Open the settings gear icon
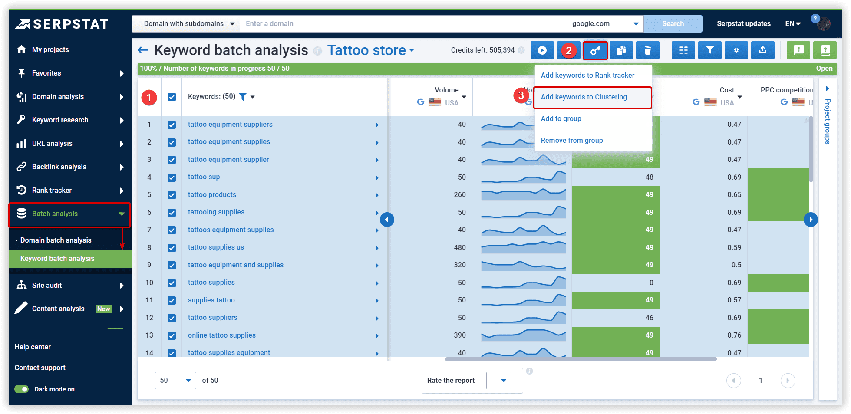This screenshot has height=414, width=851. pos(736,50)
